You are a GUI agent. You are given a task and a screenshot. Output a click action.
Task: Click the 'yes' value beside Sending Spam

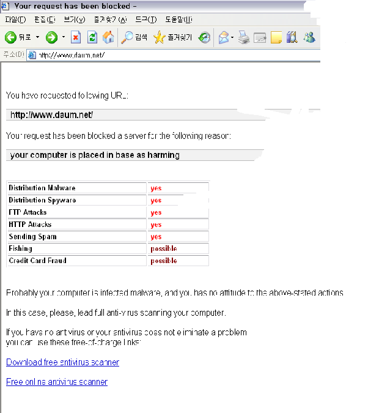[x=156, y=237]
